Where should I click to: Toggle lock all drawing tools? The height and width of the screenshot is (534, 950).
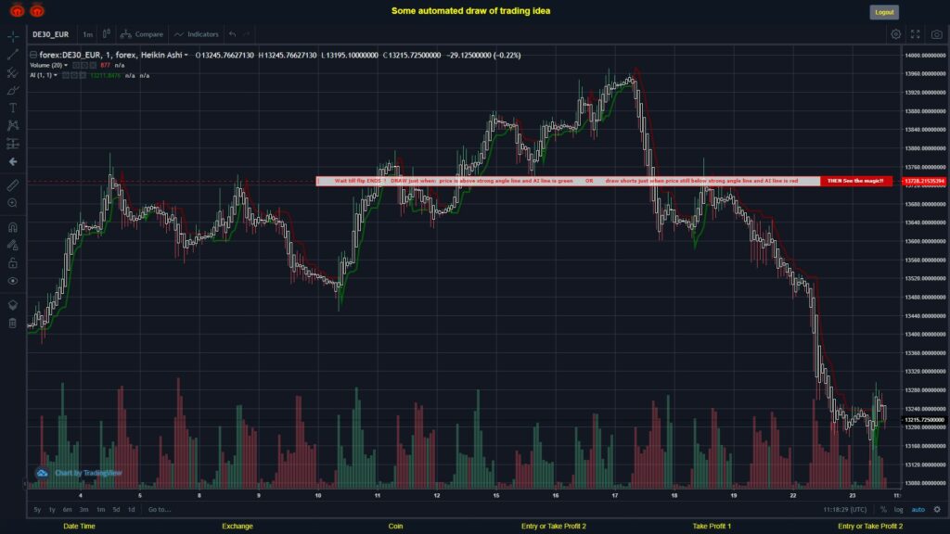click(13, 262)
